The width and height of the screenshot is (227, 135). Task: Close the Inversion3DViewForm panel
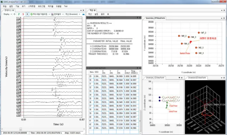coord(224,78)
